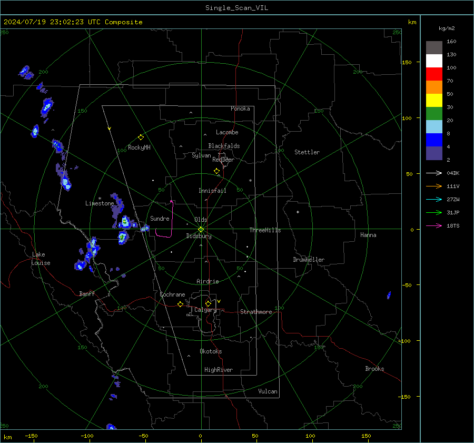Click the light blue 20 legend swatch
The height and width of the screenshot is (443, 474).
434,127
